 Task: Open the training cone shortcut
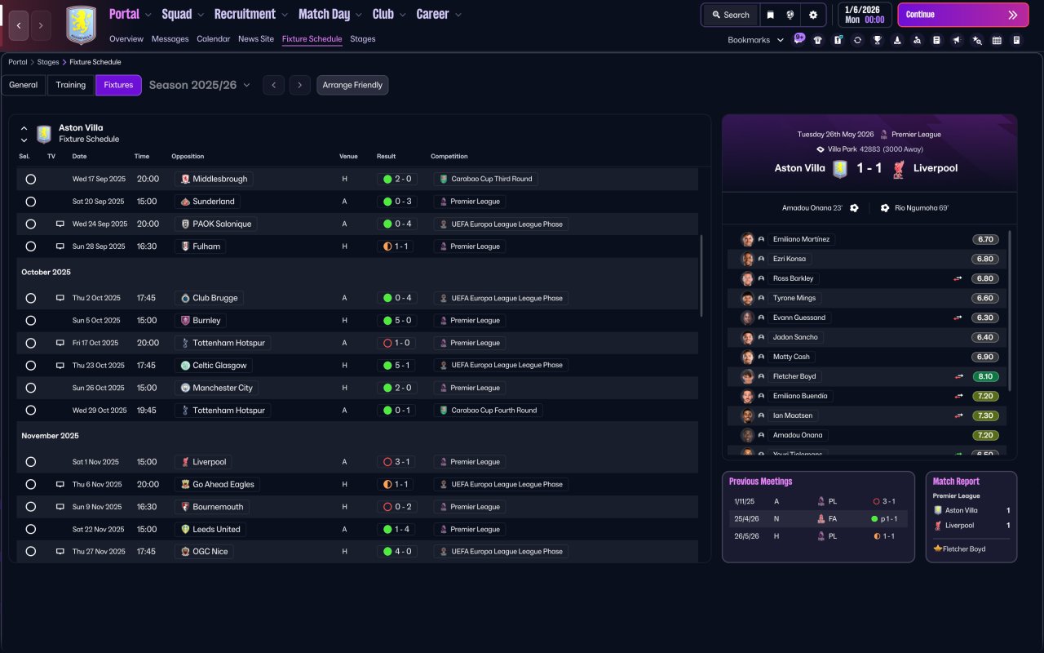tap(897, 40)
